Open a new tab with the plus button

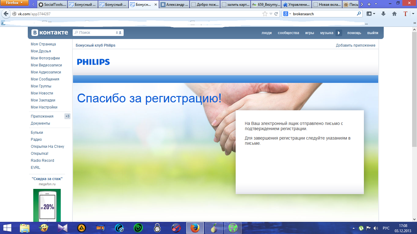[369, 4]
